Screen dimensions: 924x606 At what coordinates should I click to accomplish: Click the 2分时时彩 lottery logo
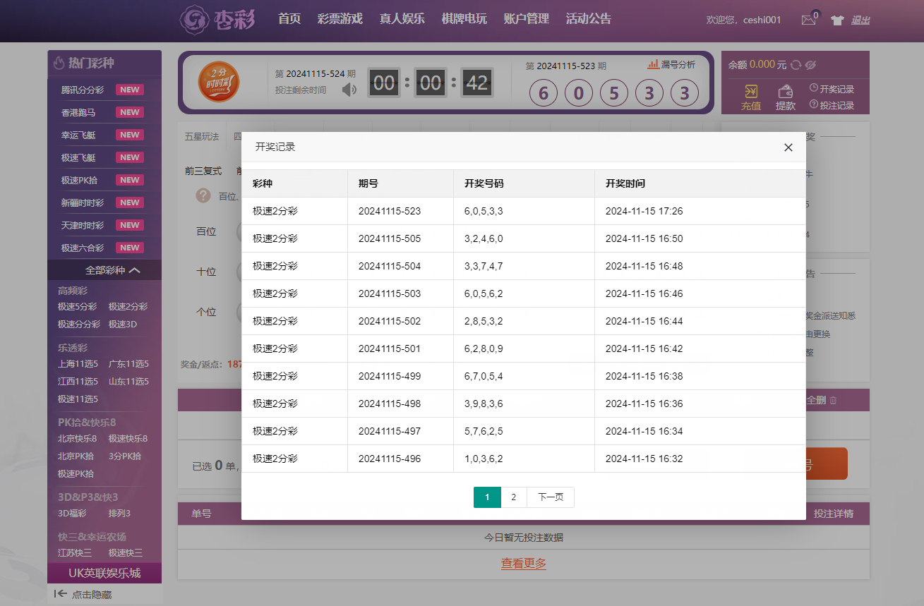click(218, 83)
